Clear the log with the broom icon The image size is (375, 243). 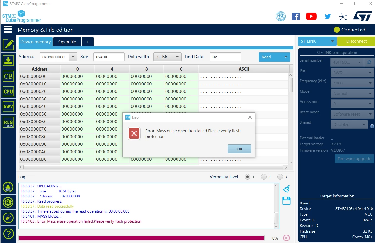286,189
